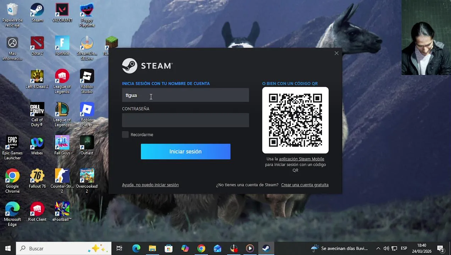
Task: Select the VALORANT desktop icon
Action: click(x=62, y=13)
